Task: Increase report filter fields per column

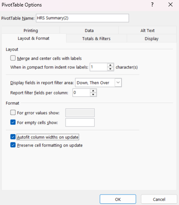Action: coord(93,91)
